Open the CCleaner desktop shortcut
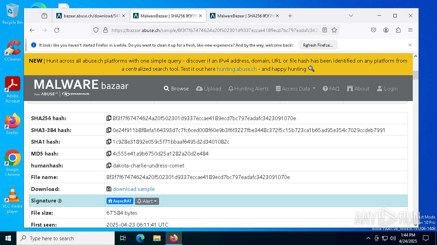This screenshot has height=245, width=437. (x=12, y=50)
